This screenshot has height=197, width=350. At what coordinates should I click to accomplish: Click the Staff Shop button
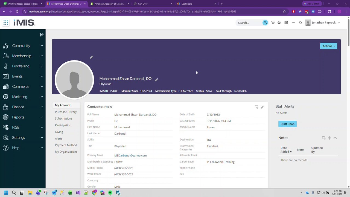click(287, 124)
